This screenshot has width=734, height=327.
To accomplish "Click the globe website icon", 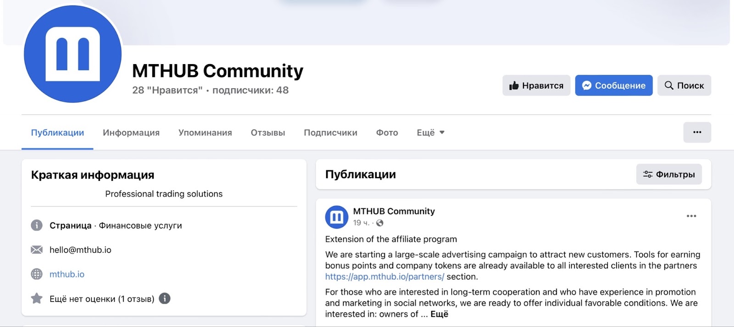I will [37, 274].
